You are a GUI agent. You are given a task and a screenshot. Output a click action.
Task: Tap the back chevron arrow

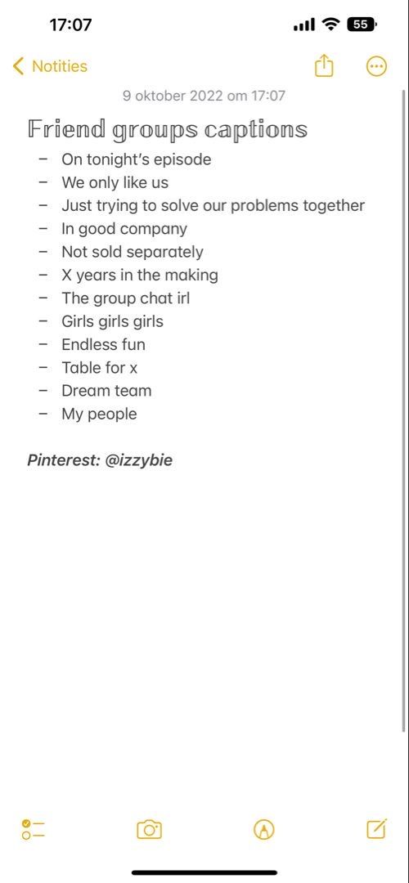[x=19, y=66]
